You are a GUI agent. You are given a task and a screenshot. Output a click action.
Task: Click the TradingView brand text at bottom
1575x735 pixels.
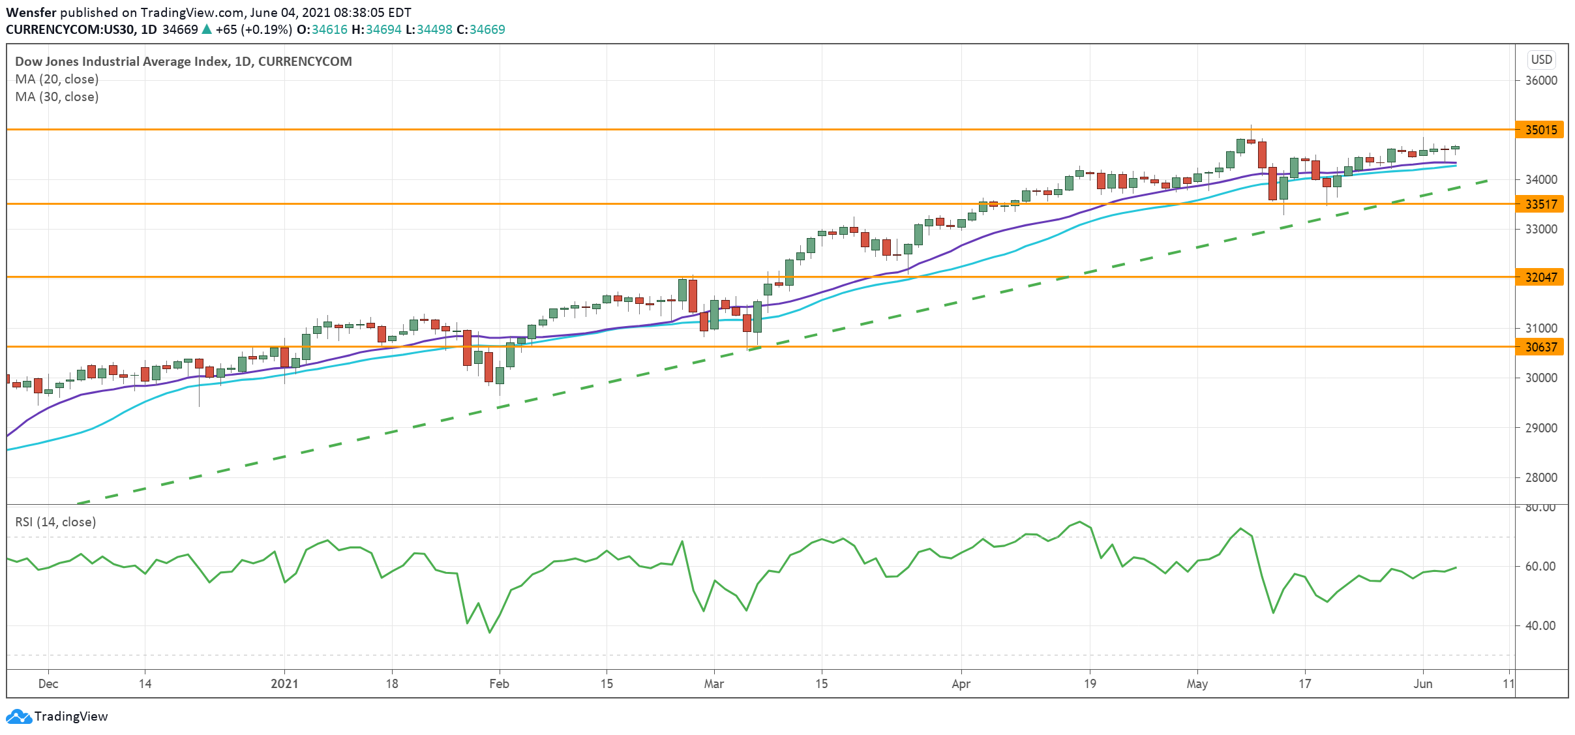(x=71, y=716)
